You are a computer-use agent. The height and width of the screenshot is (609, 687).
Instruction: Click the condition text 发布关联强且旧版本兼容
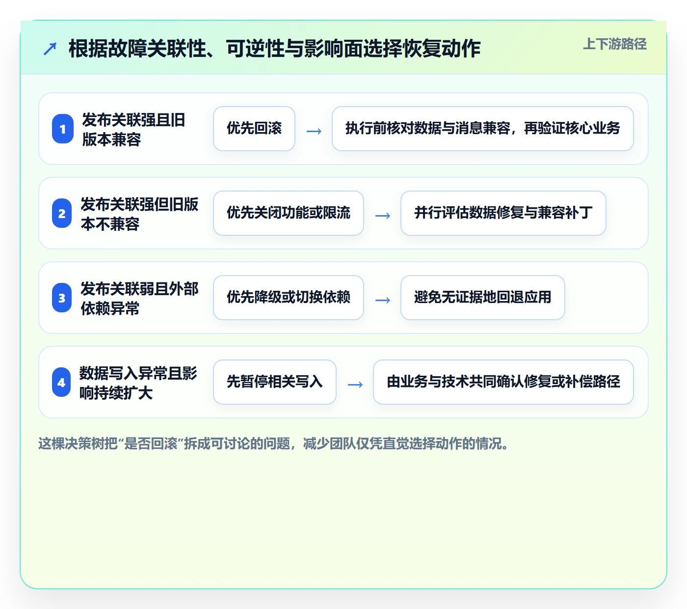point(133,129)
